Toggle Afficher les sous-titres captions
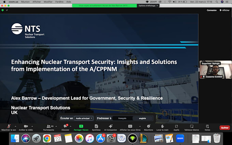 click(x=130, y=128)
